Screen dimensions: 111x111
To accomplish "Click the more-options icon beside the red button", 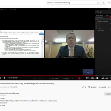I will [76, 78].
